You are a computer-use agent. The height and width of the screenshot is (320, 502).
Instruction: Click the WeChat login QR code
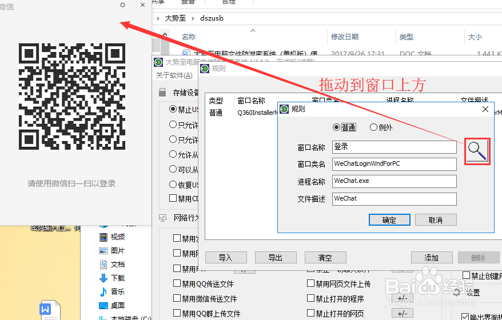[72, 97]
